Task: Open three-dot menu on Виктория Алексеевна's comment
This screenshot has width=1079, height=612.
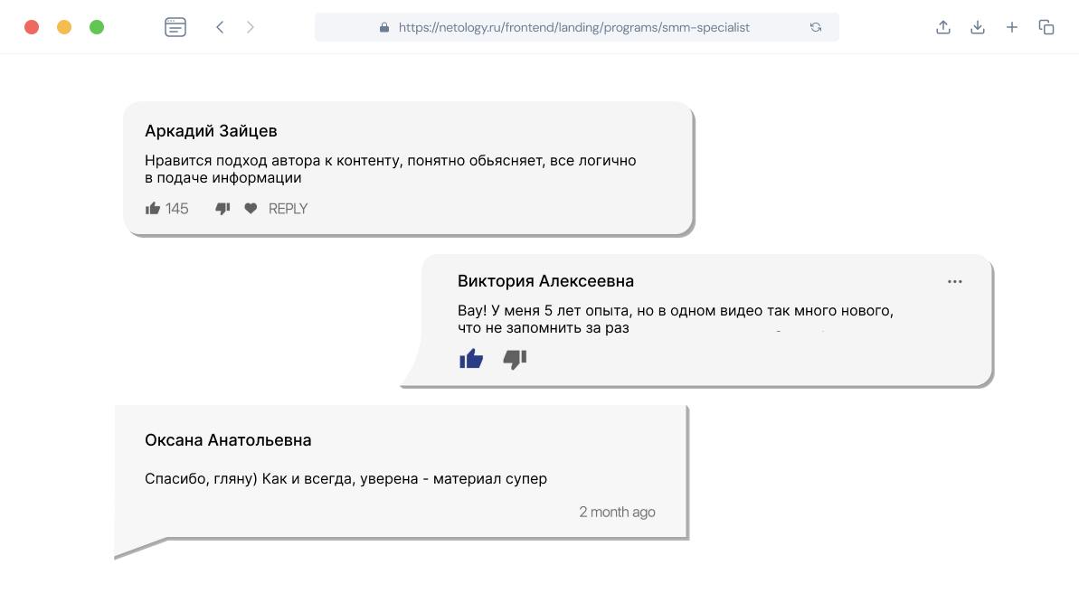Action: (x=955, y=281)
